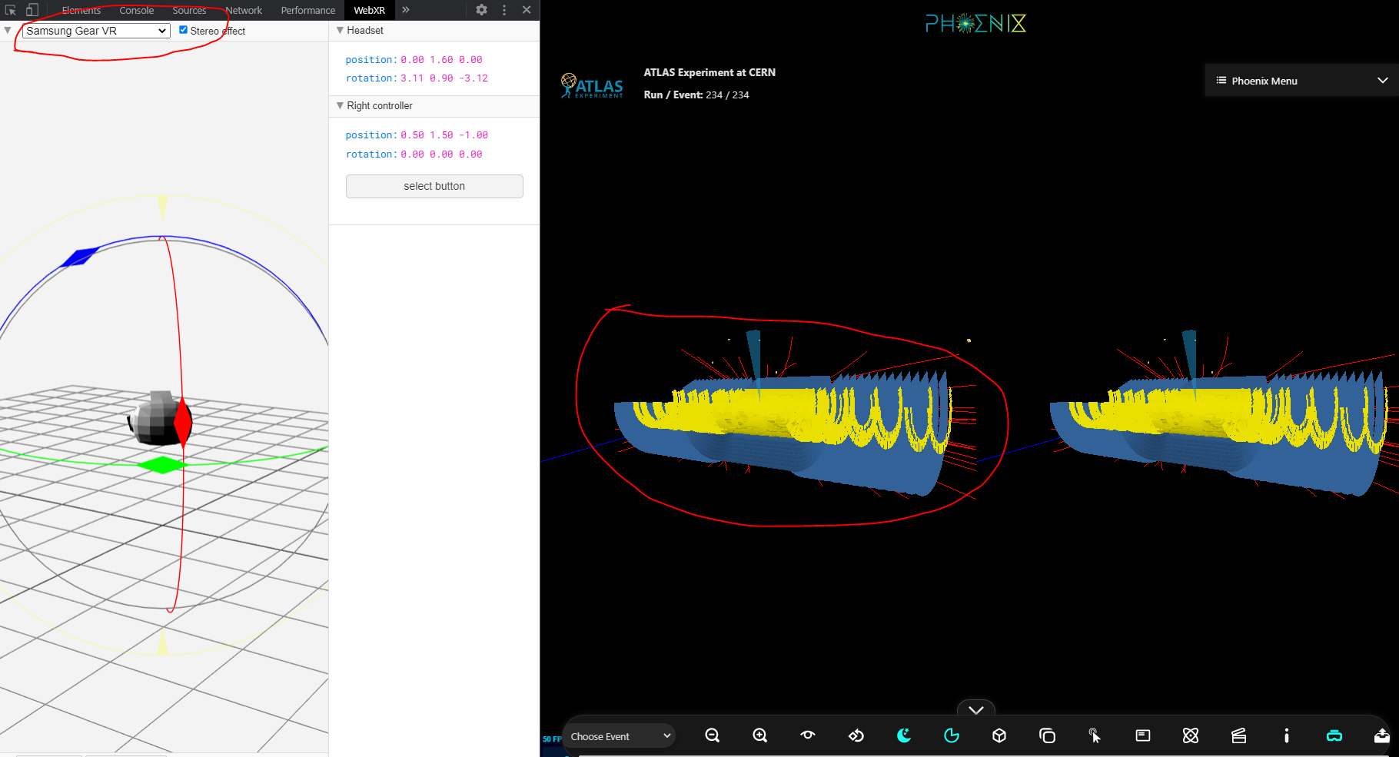Open the Choose Event dropdown
This screenshot has width=1399, height=757.
coord(619,735)
